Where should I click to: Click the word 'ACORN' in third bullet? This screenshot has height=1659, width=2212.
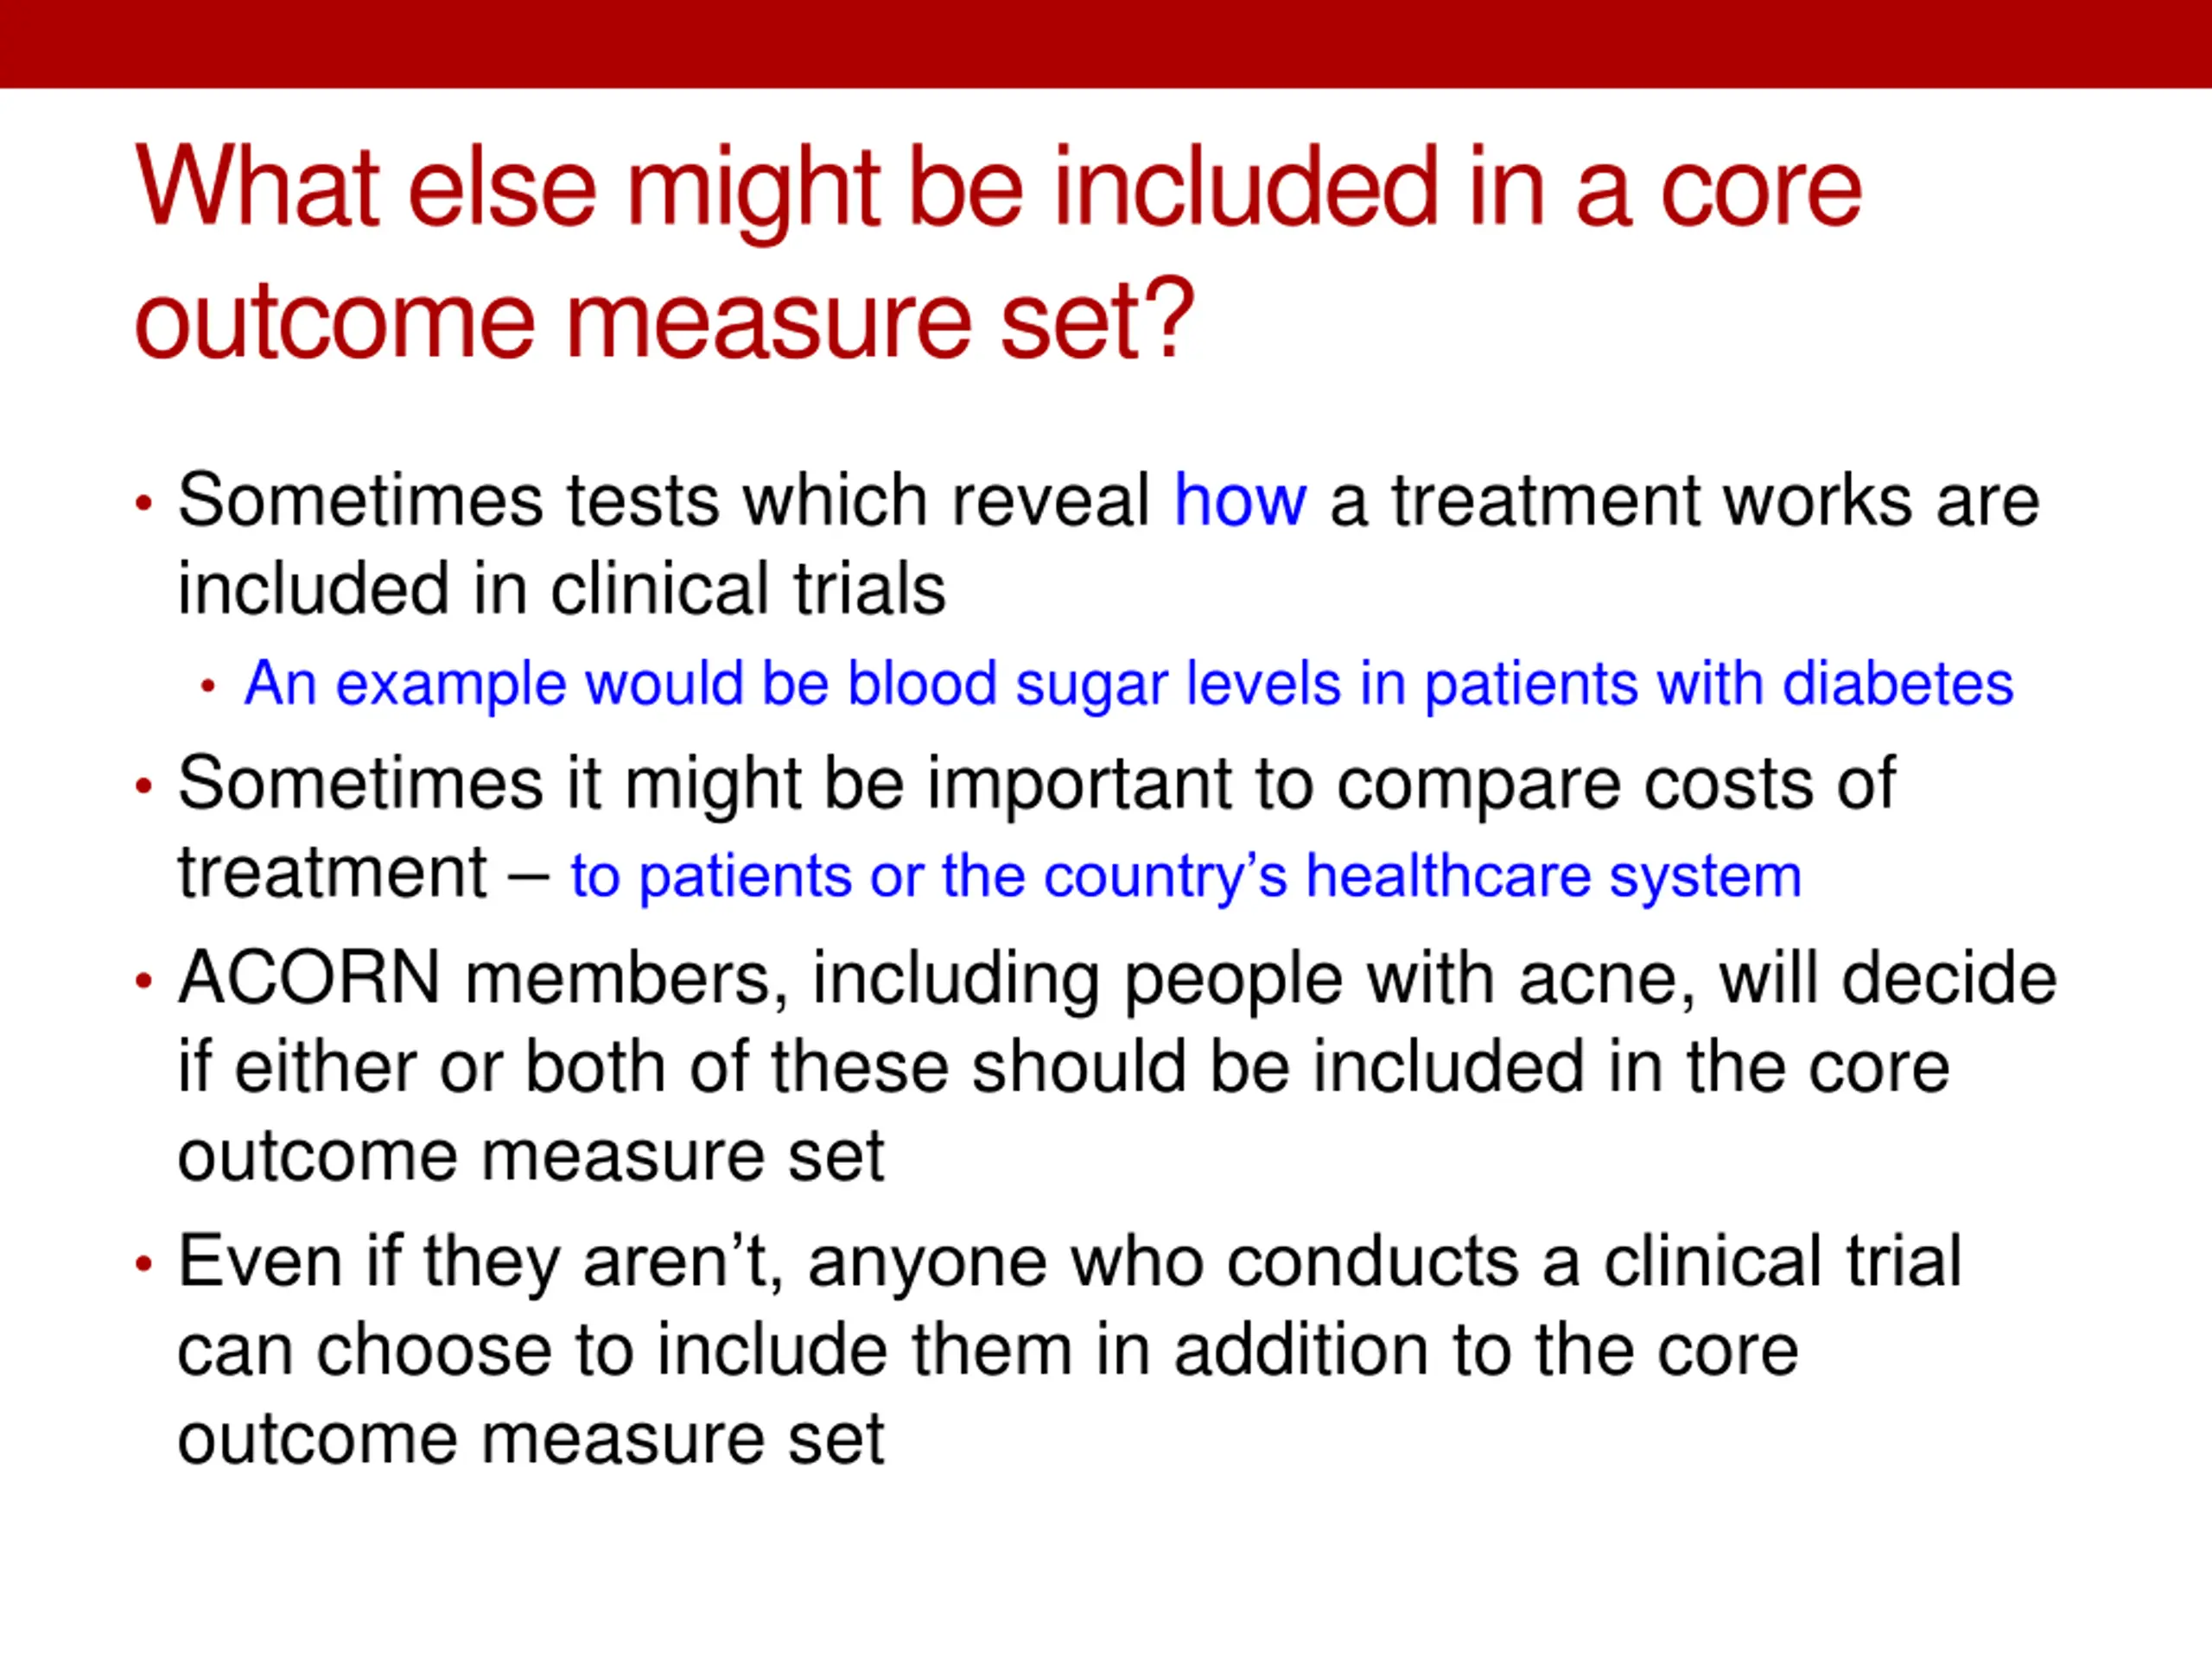[309, 977]
